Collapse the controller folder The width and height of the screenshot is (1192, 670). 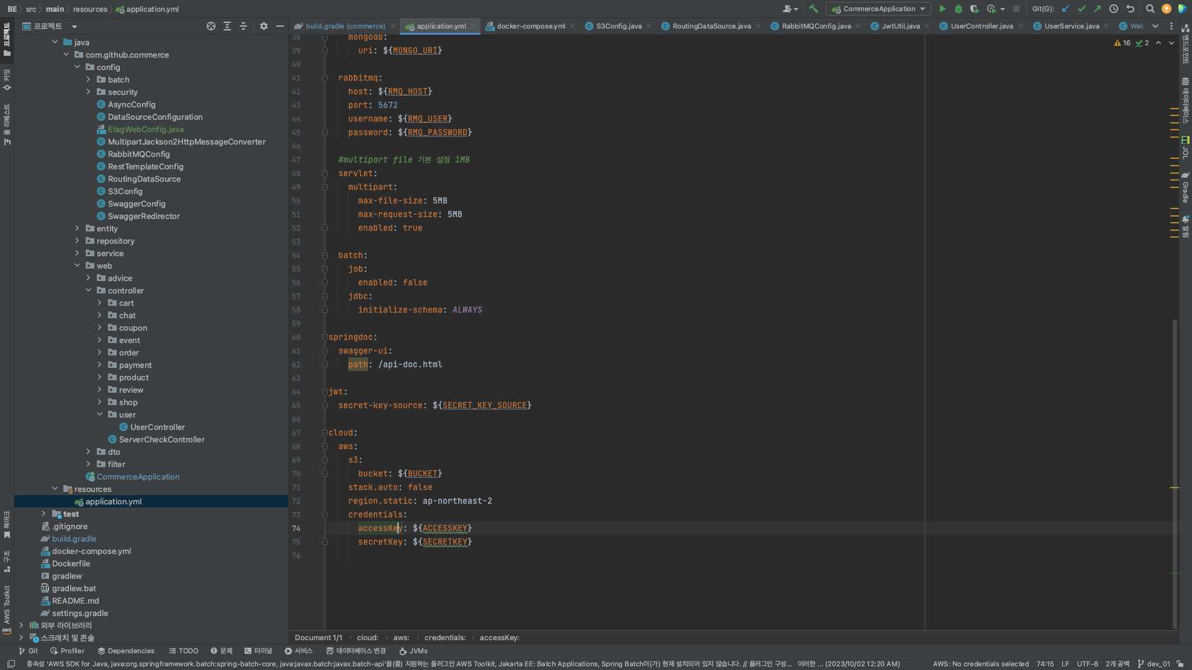[x=88, y=290]
